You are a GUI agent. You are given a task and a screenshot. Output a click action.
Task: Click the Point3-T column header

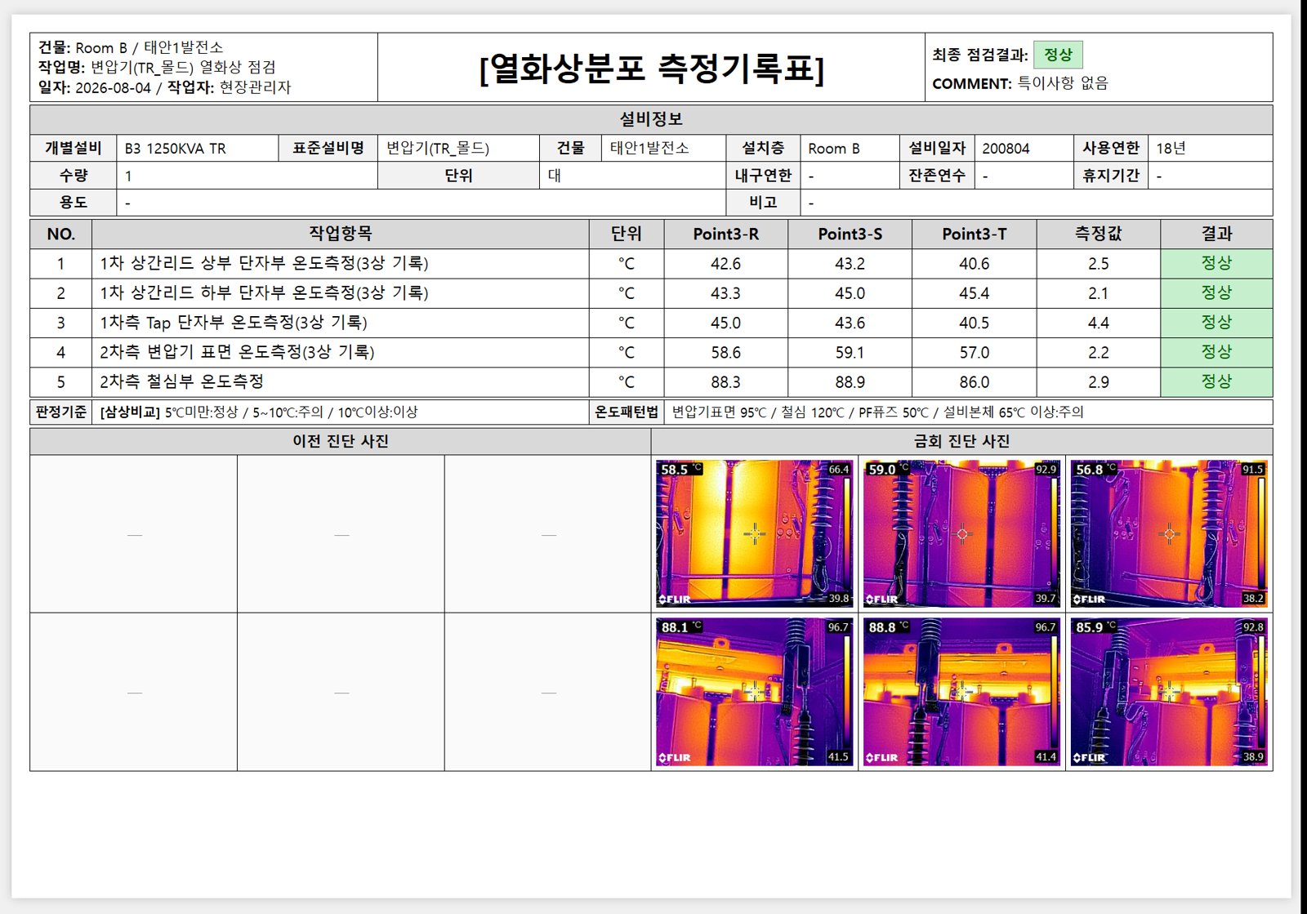[974, 234]
